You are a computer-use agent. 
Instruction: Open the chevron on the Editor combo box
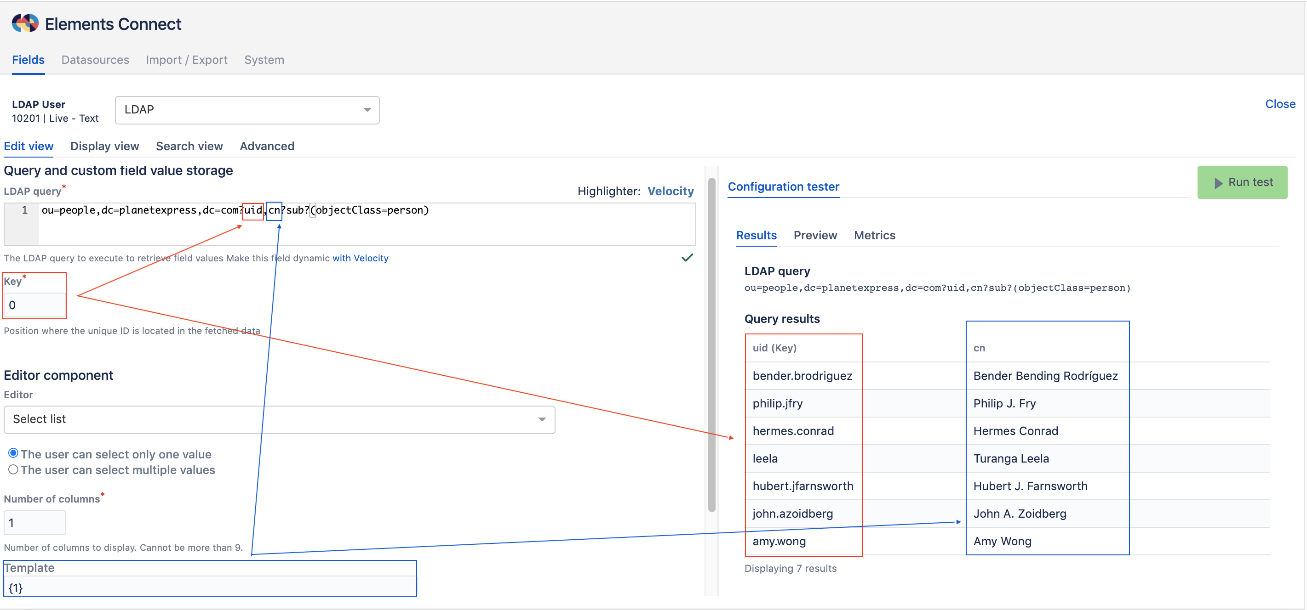click(541, 419)
